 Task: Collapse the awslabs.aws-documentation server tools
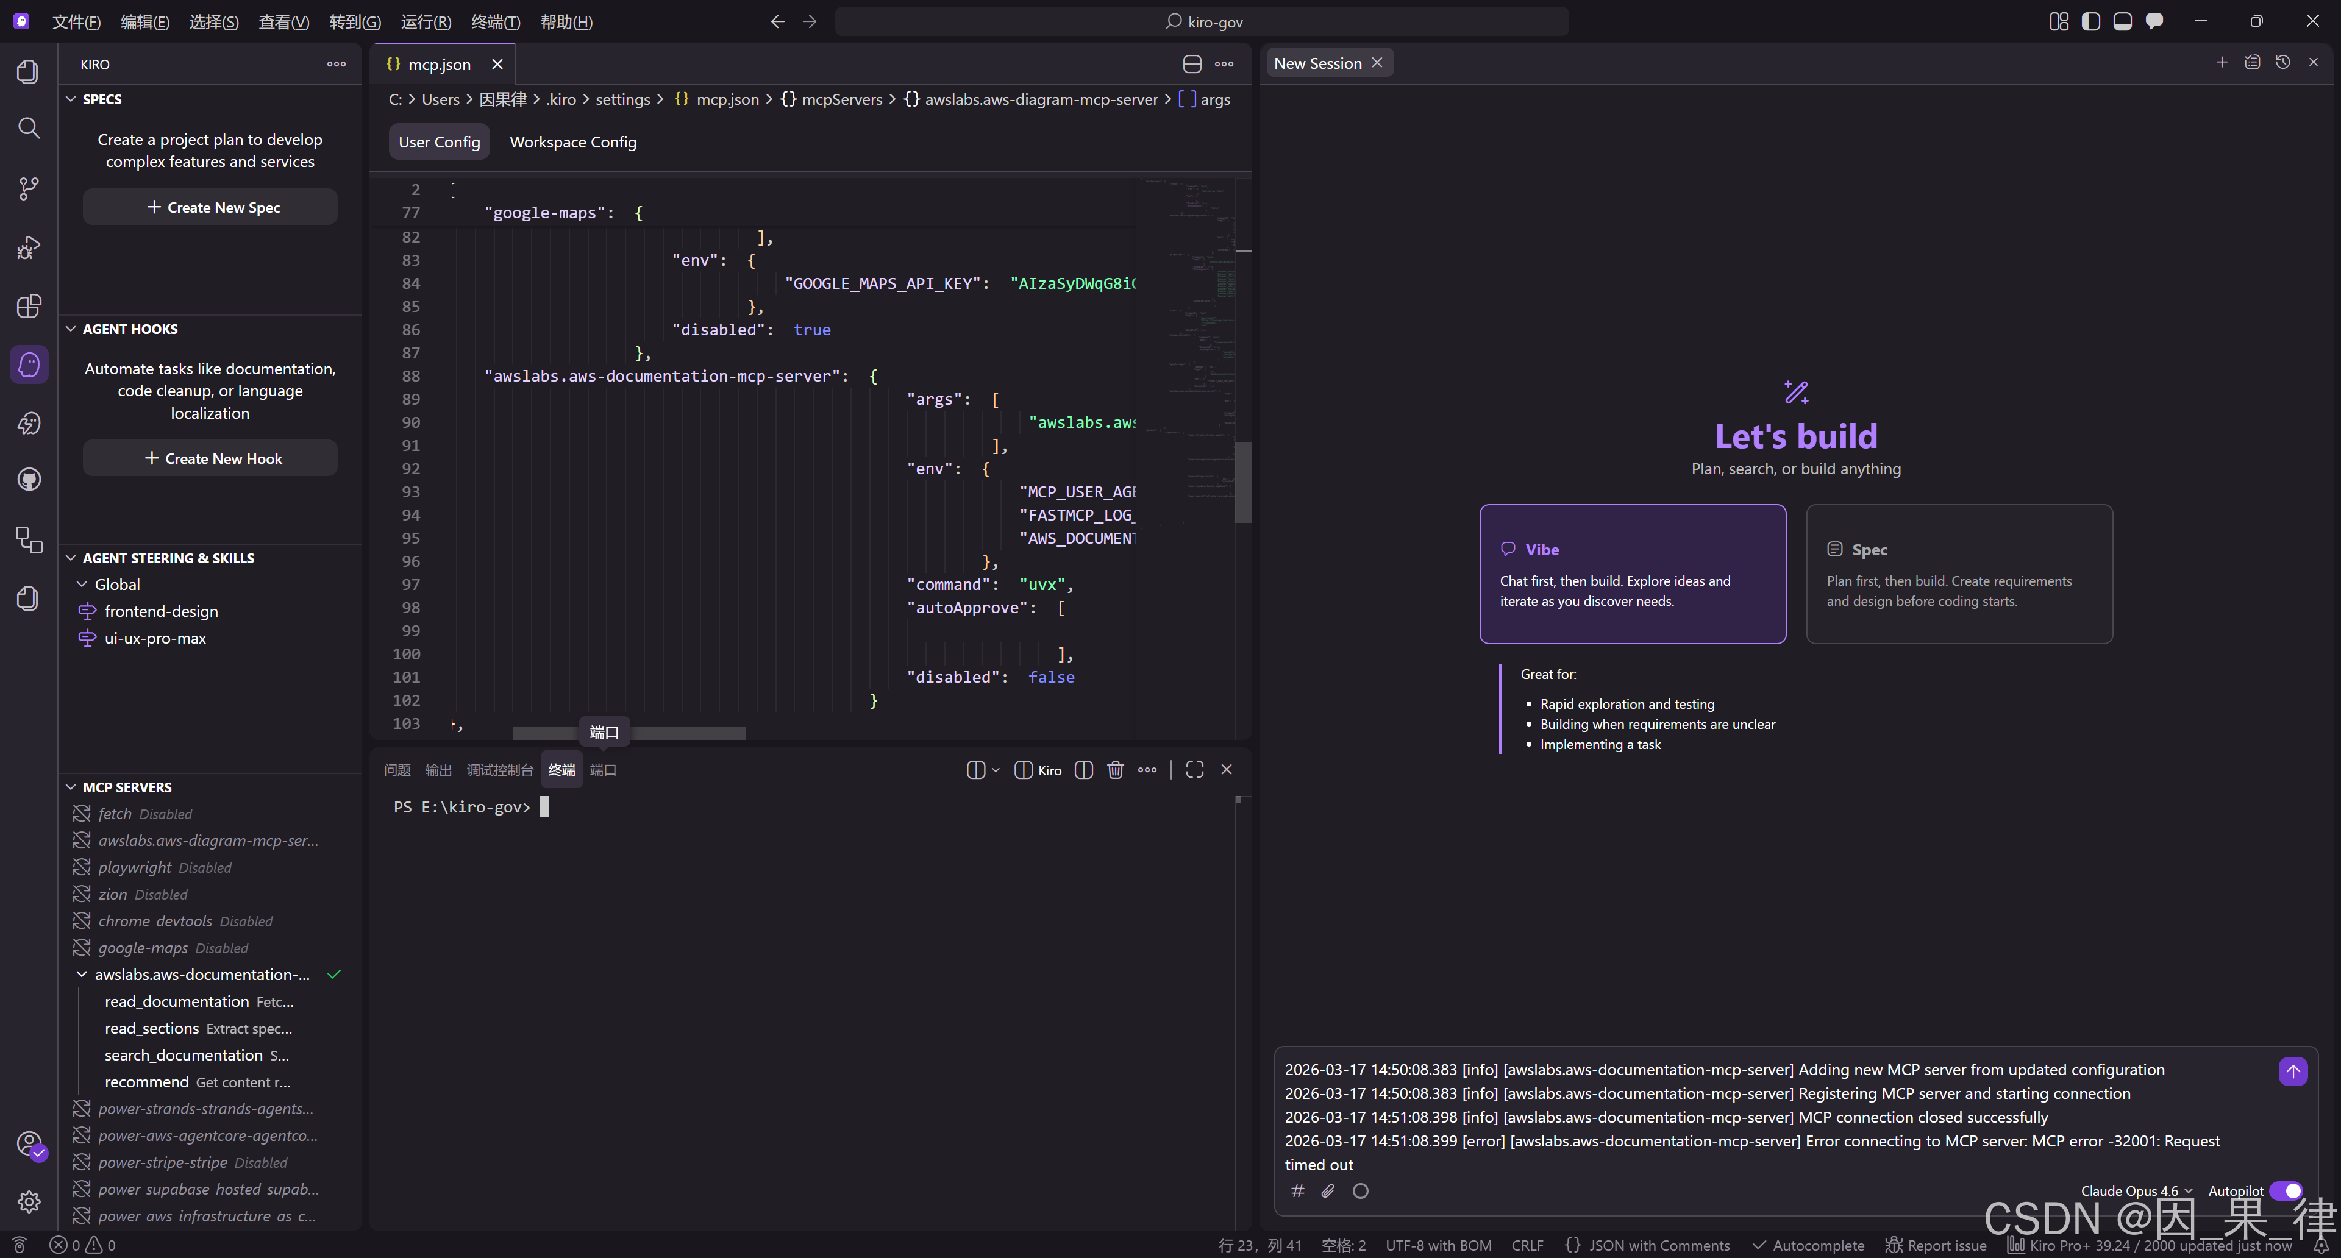click(x=82, y=975)
